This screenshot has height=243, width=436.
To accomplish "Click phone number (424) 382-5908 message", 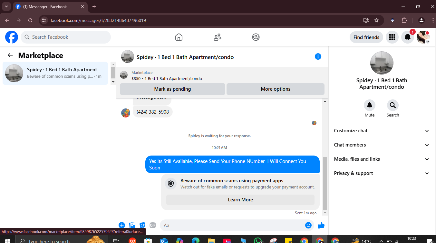I will (x=153, y=112).
